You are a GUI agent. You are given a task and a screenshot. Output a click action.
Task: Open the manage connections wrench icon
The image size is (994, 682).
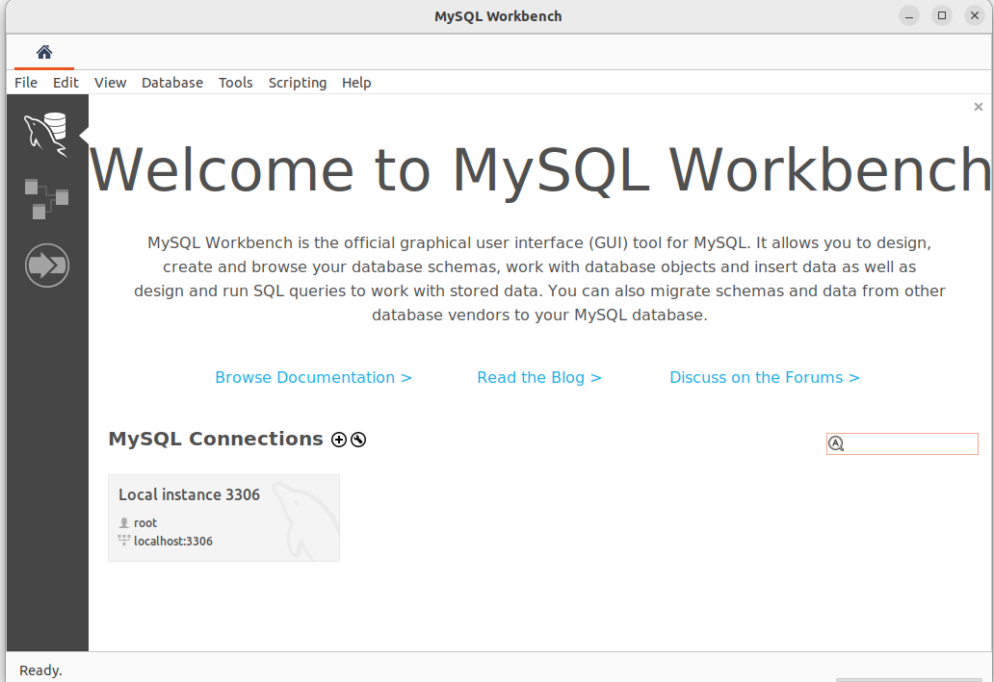[x=357, y=440]
